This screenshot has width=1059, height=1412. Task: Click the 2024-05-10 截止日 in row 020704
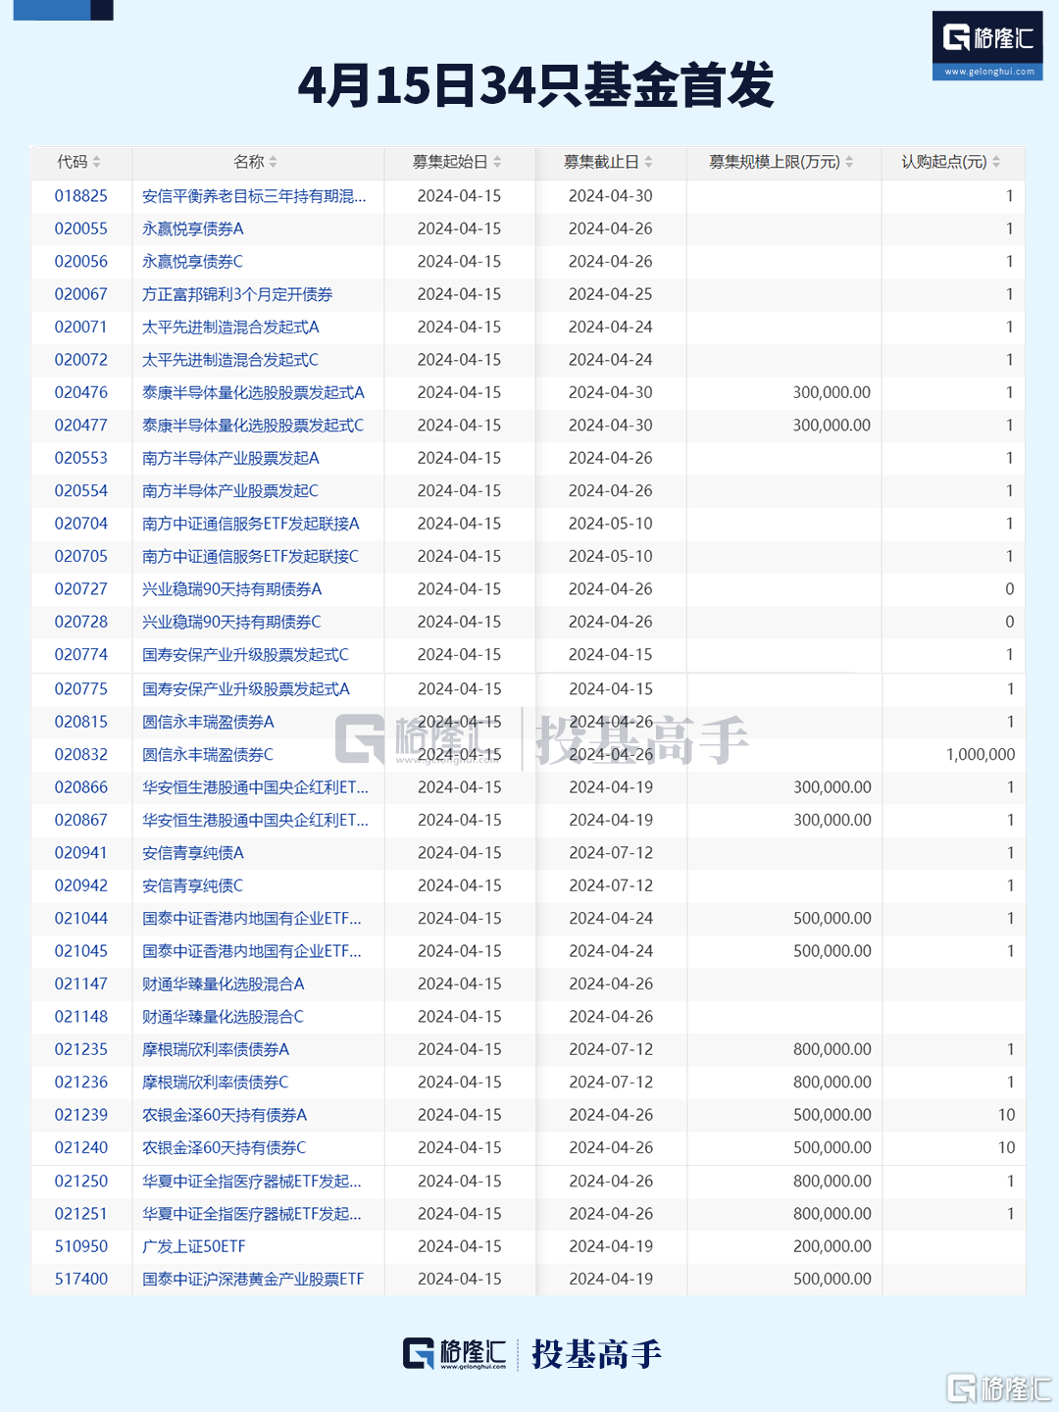tap(611, 524)
